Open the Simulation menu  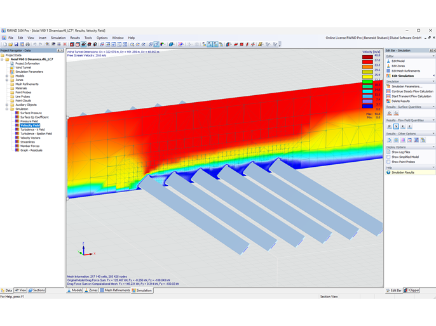(x=58, y=37)
